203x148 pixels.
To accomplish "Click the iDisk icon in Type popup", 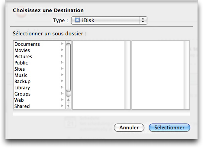I will pos(77,20).
